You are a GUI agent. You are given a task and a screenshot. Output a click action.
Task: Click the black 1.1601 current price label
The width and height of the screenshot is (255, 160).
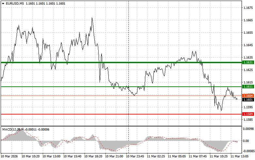pyautogui.click(x=248, y=99)
